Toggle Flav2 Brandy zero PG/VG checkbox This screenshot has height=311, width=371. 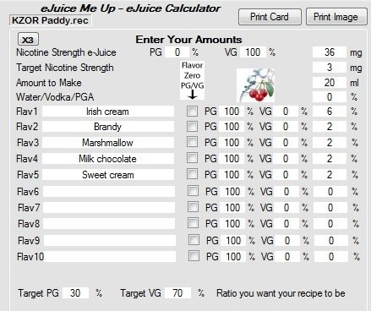[x=192, y=126]
